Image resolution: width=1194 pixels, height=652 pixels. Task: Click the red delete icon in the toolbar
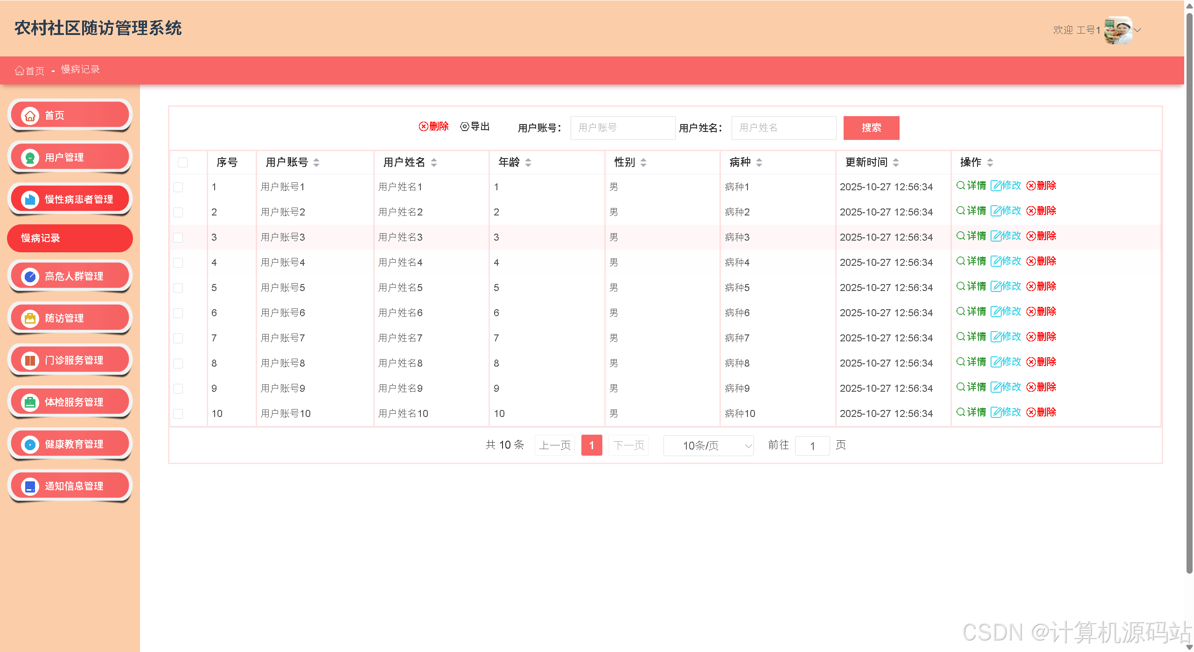[x=423, y=126]
